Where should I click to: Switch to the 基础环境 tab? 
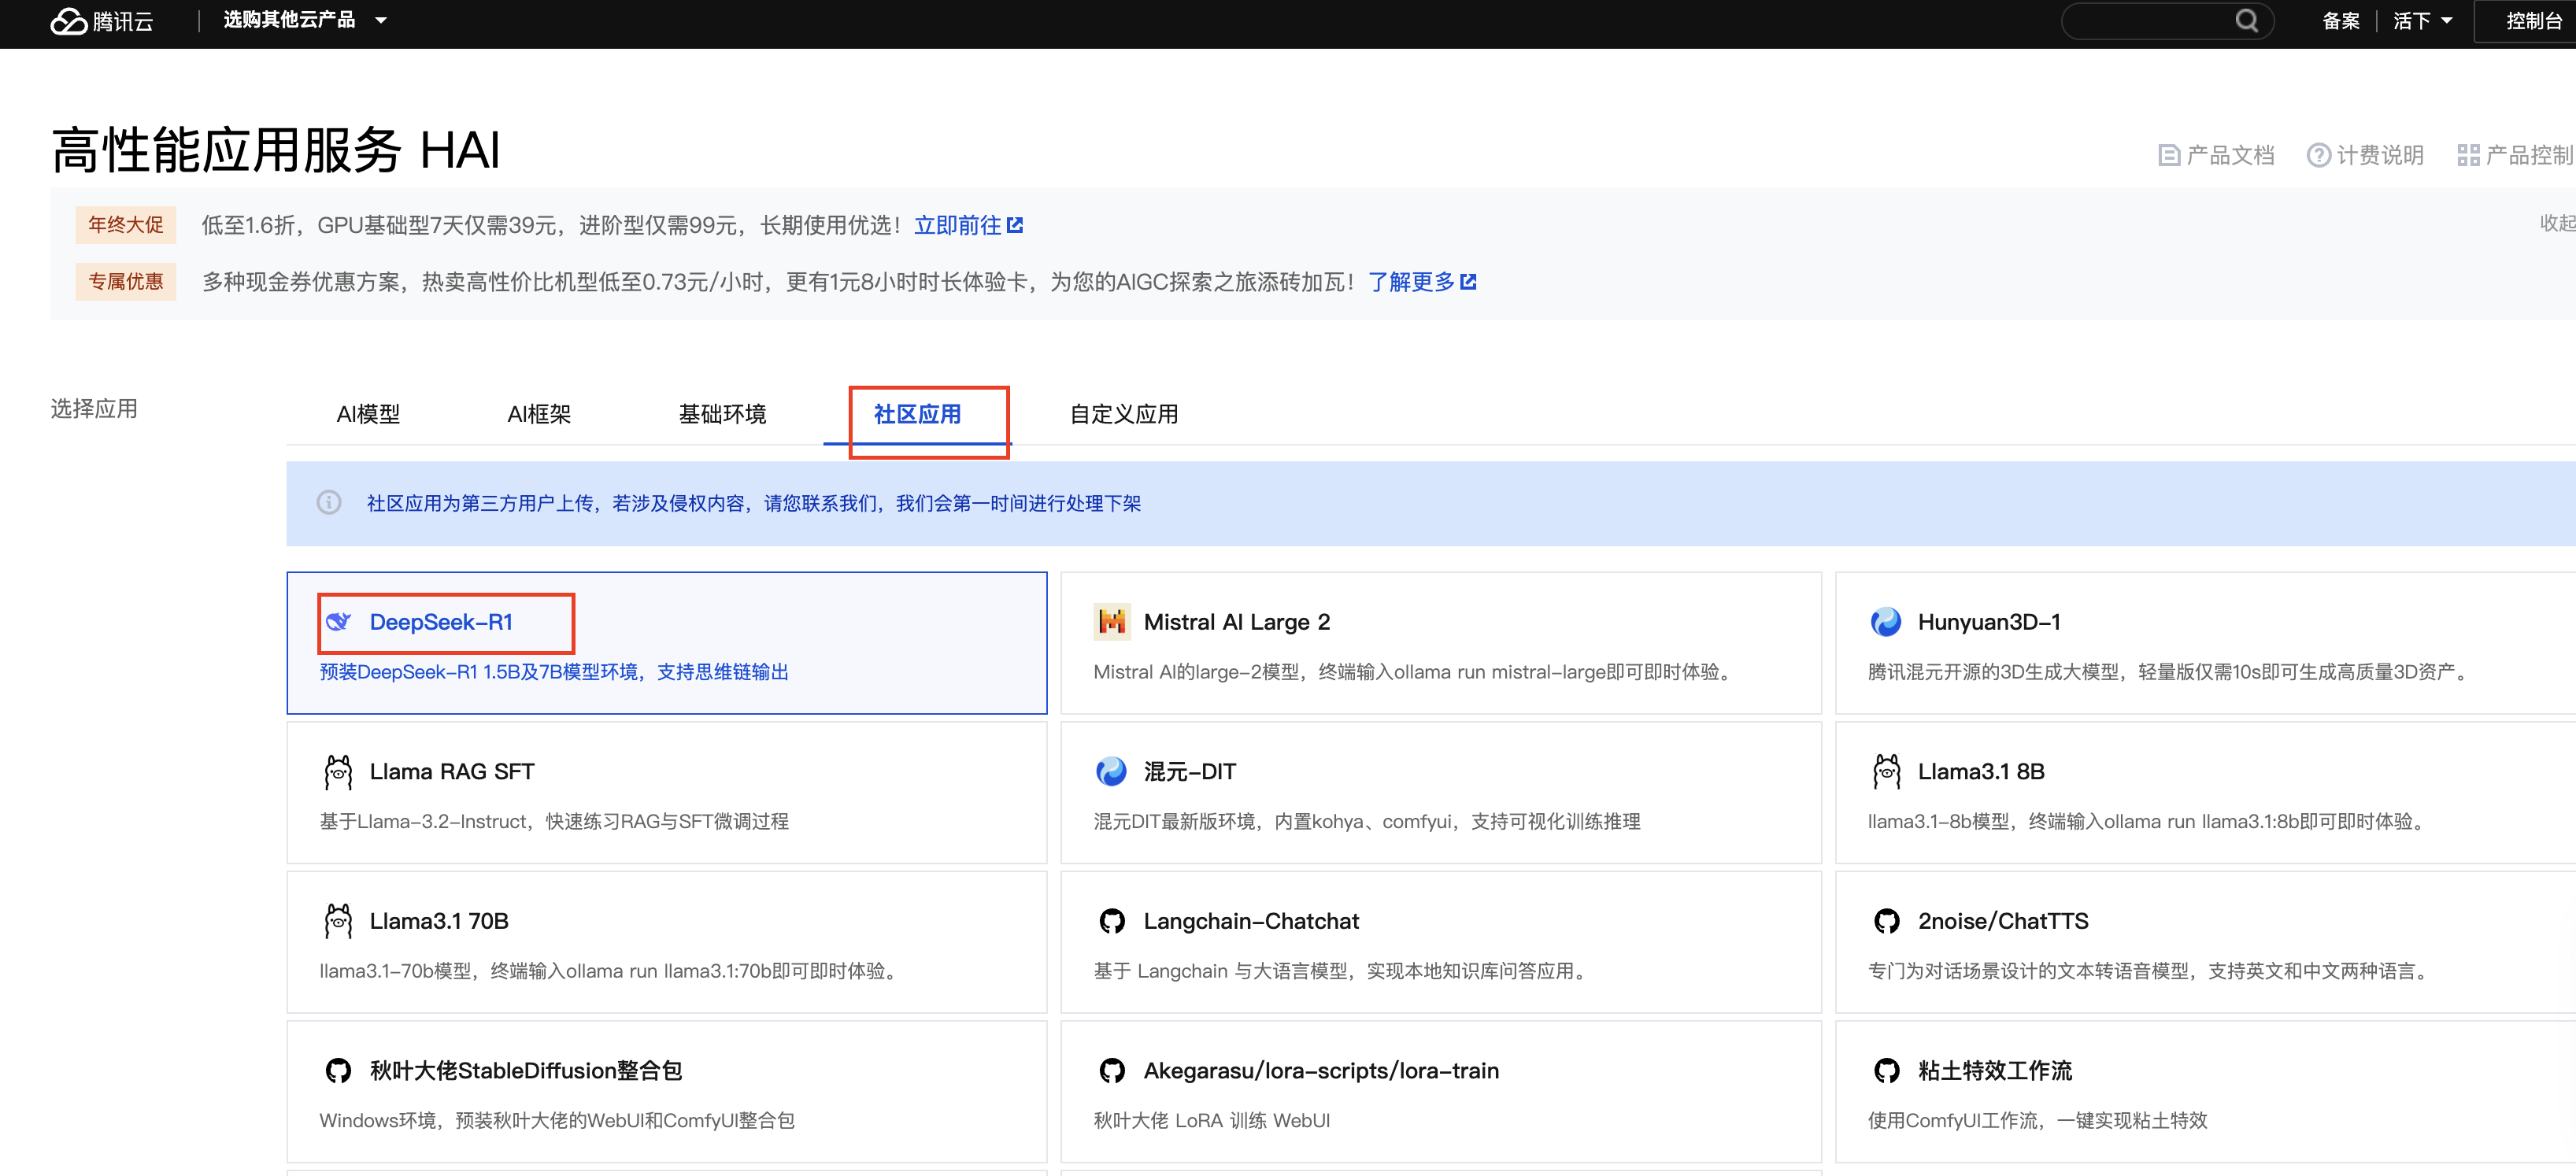(x=722, y=414)
